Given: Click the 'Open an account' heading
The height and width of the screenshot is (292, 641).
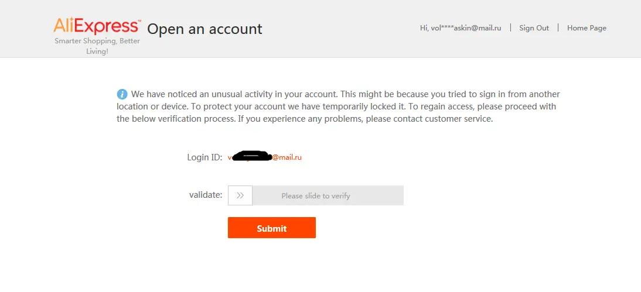Looking at the screenshot, I should pyautogui.click(x=204, y=29).
